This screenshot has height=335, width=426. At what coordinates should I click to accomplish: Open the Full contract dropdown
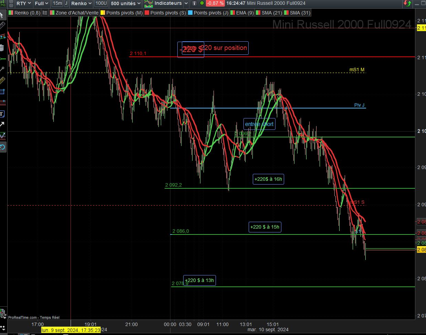tap(42, 3)
